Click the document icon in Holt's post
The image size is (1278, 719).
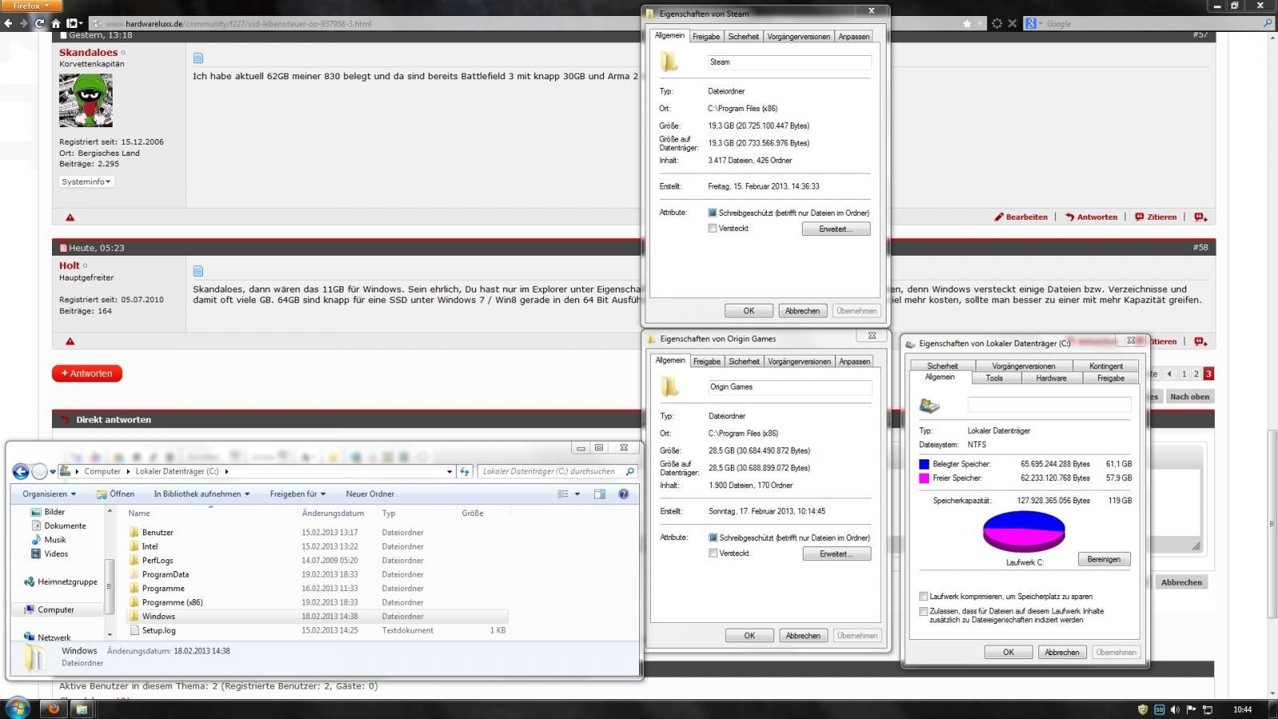[198, 271]
